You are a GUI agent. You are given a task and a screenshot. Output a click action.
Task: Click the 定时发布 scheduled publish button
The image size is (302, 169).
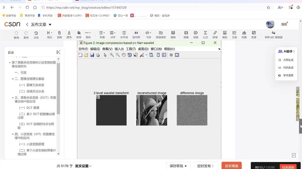click(205, 166)
